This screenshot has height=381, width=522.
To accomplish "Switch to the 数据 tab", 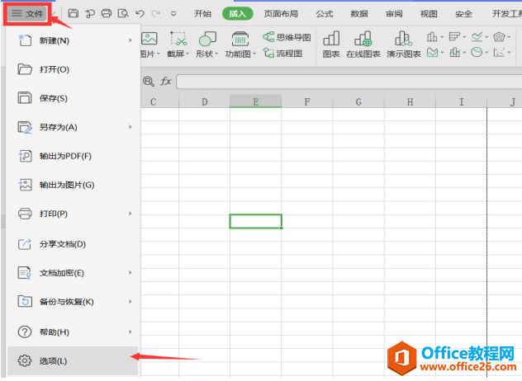I will 359,14.
